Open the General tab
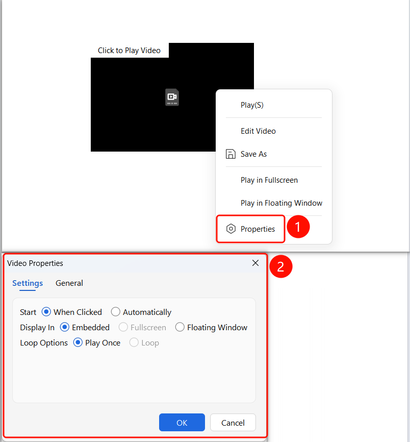Image resolution: width=410 pixels, height=442 pixels. coord(69,283)
